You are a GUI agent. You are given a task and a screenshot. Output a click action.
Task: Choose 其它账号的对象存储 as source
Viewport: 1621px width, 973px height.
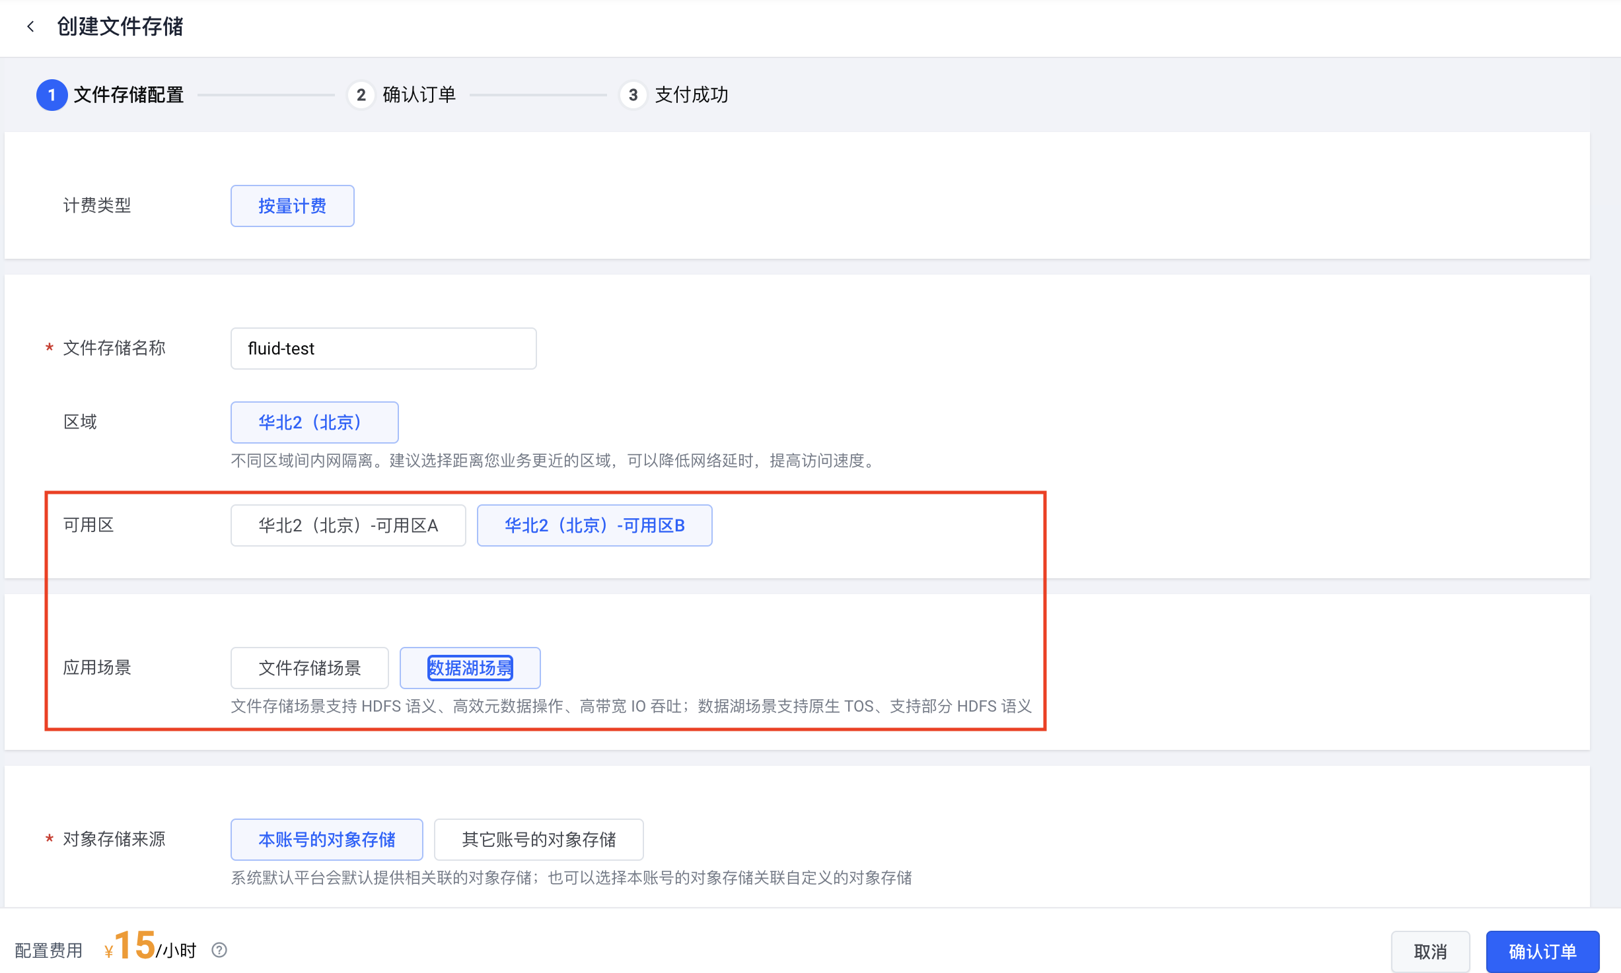[538, 840]
